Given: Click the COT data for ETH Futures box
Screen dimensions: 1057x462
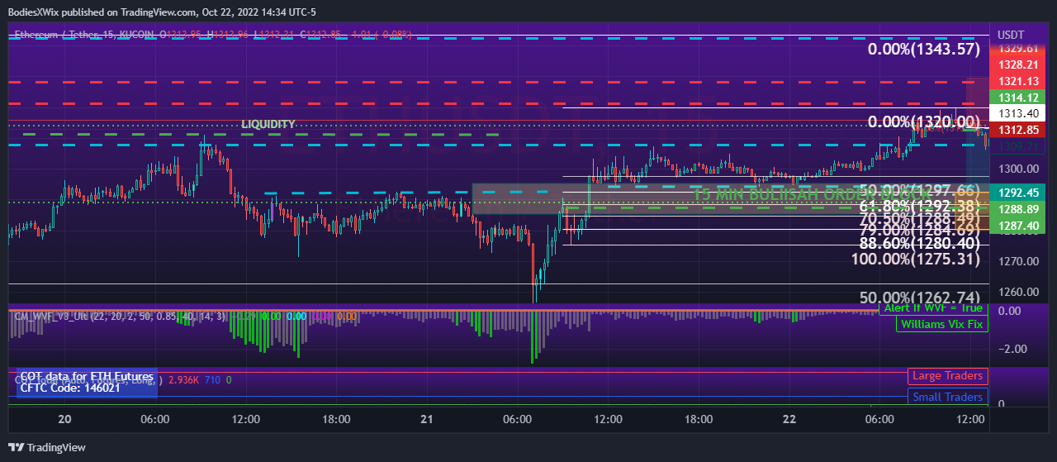Looking at the screenshot, I should point(87,383).
